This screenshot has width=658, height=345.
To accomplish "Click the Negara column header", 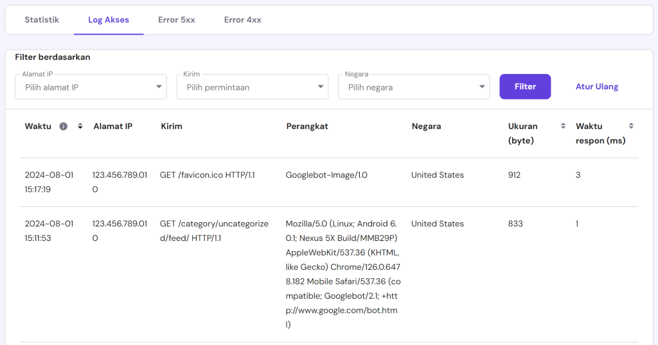I will [426, 127].
